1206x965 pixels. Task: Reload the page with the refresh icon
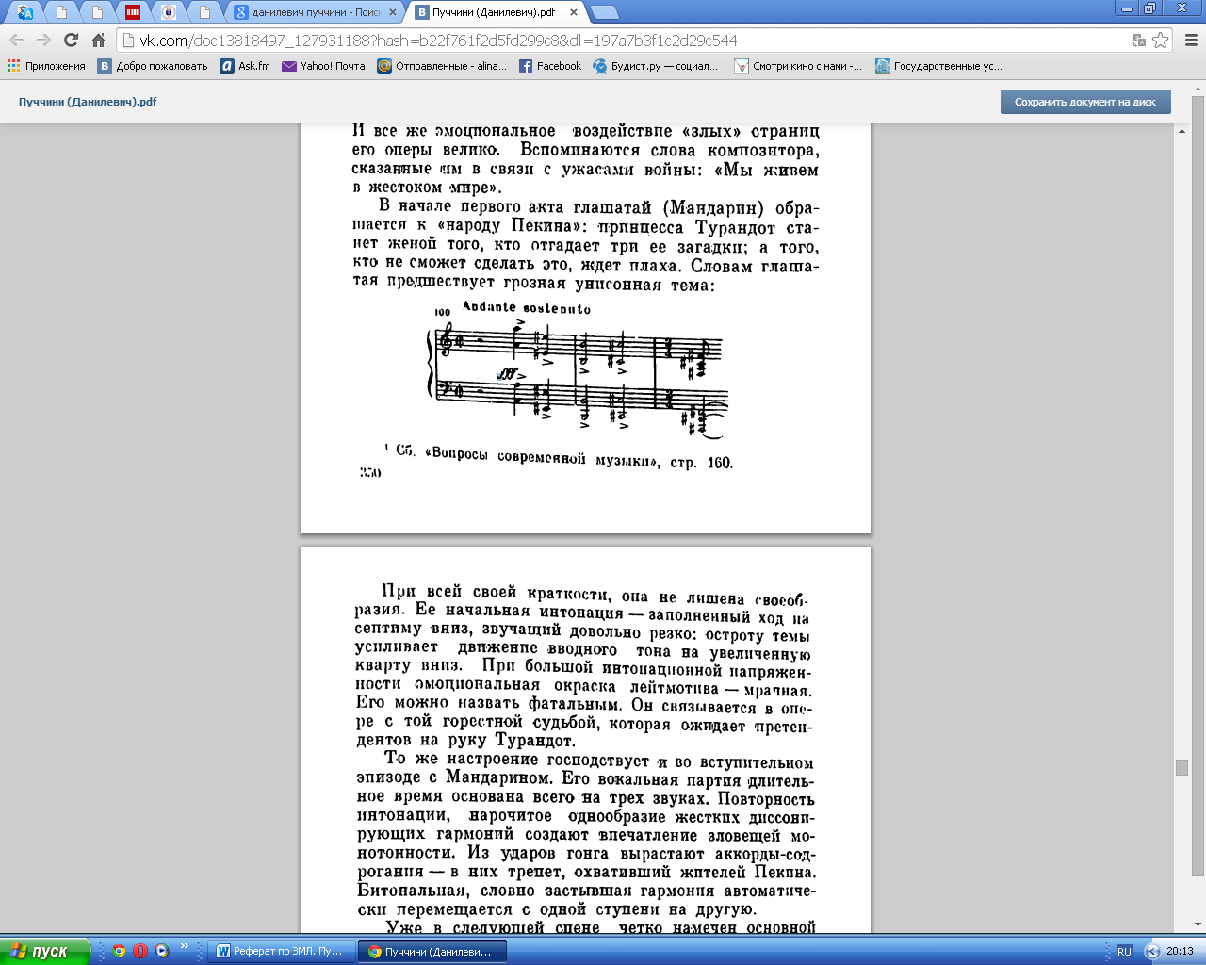(x=71, y=40)
